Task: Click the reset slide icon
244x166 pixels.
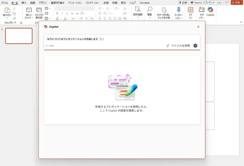Action: coord(47,13)
